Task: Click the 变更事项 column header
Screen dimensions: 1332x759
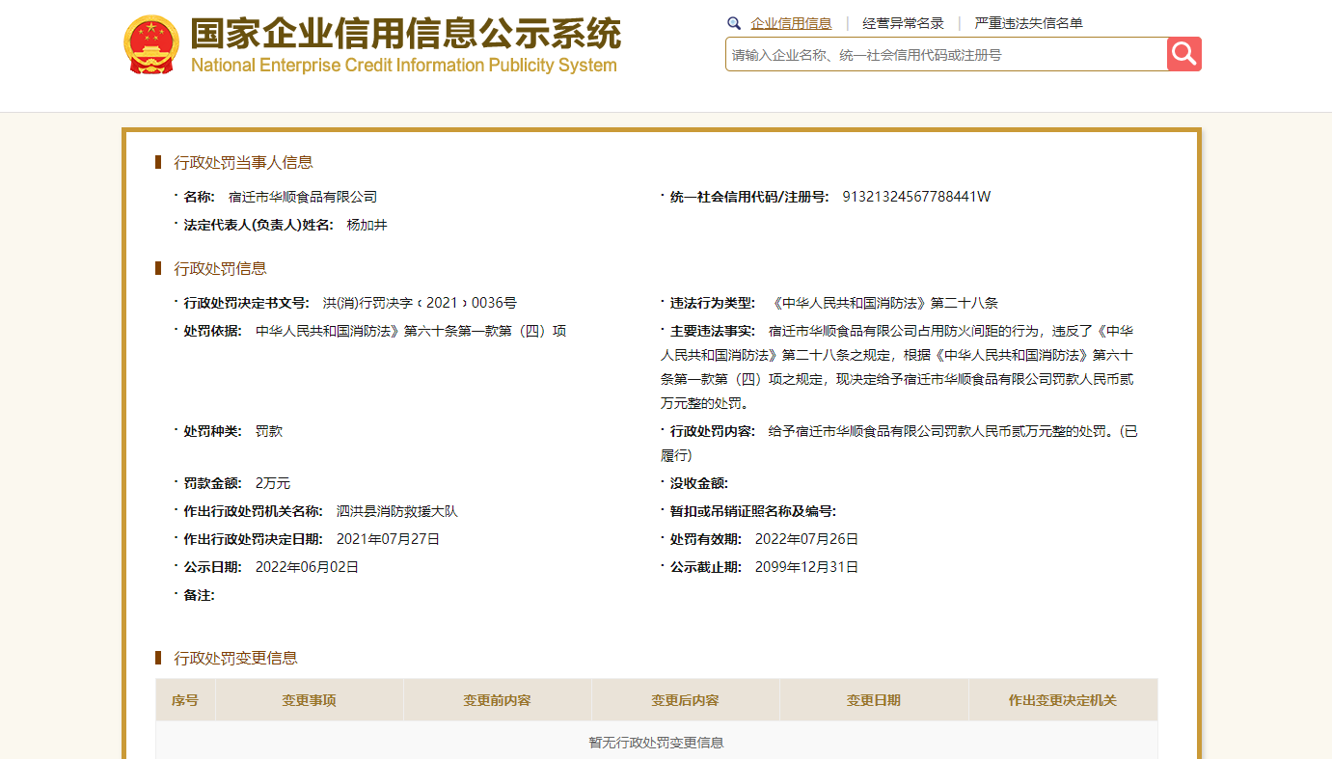Action: click(x=309, y=700)
